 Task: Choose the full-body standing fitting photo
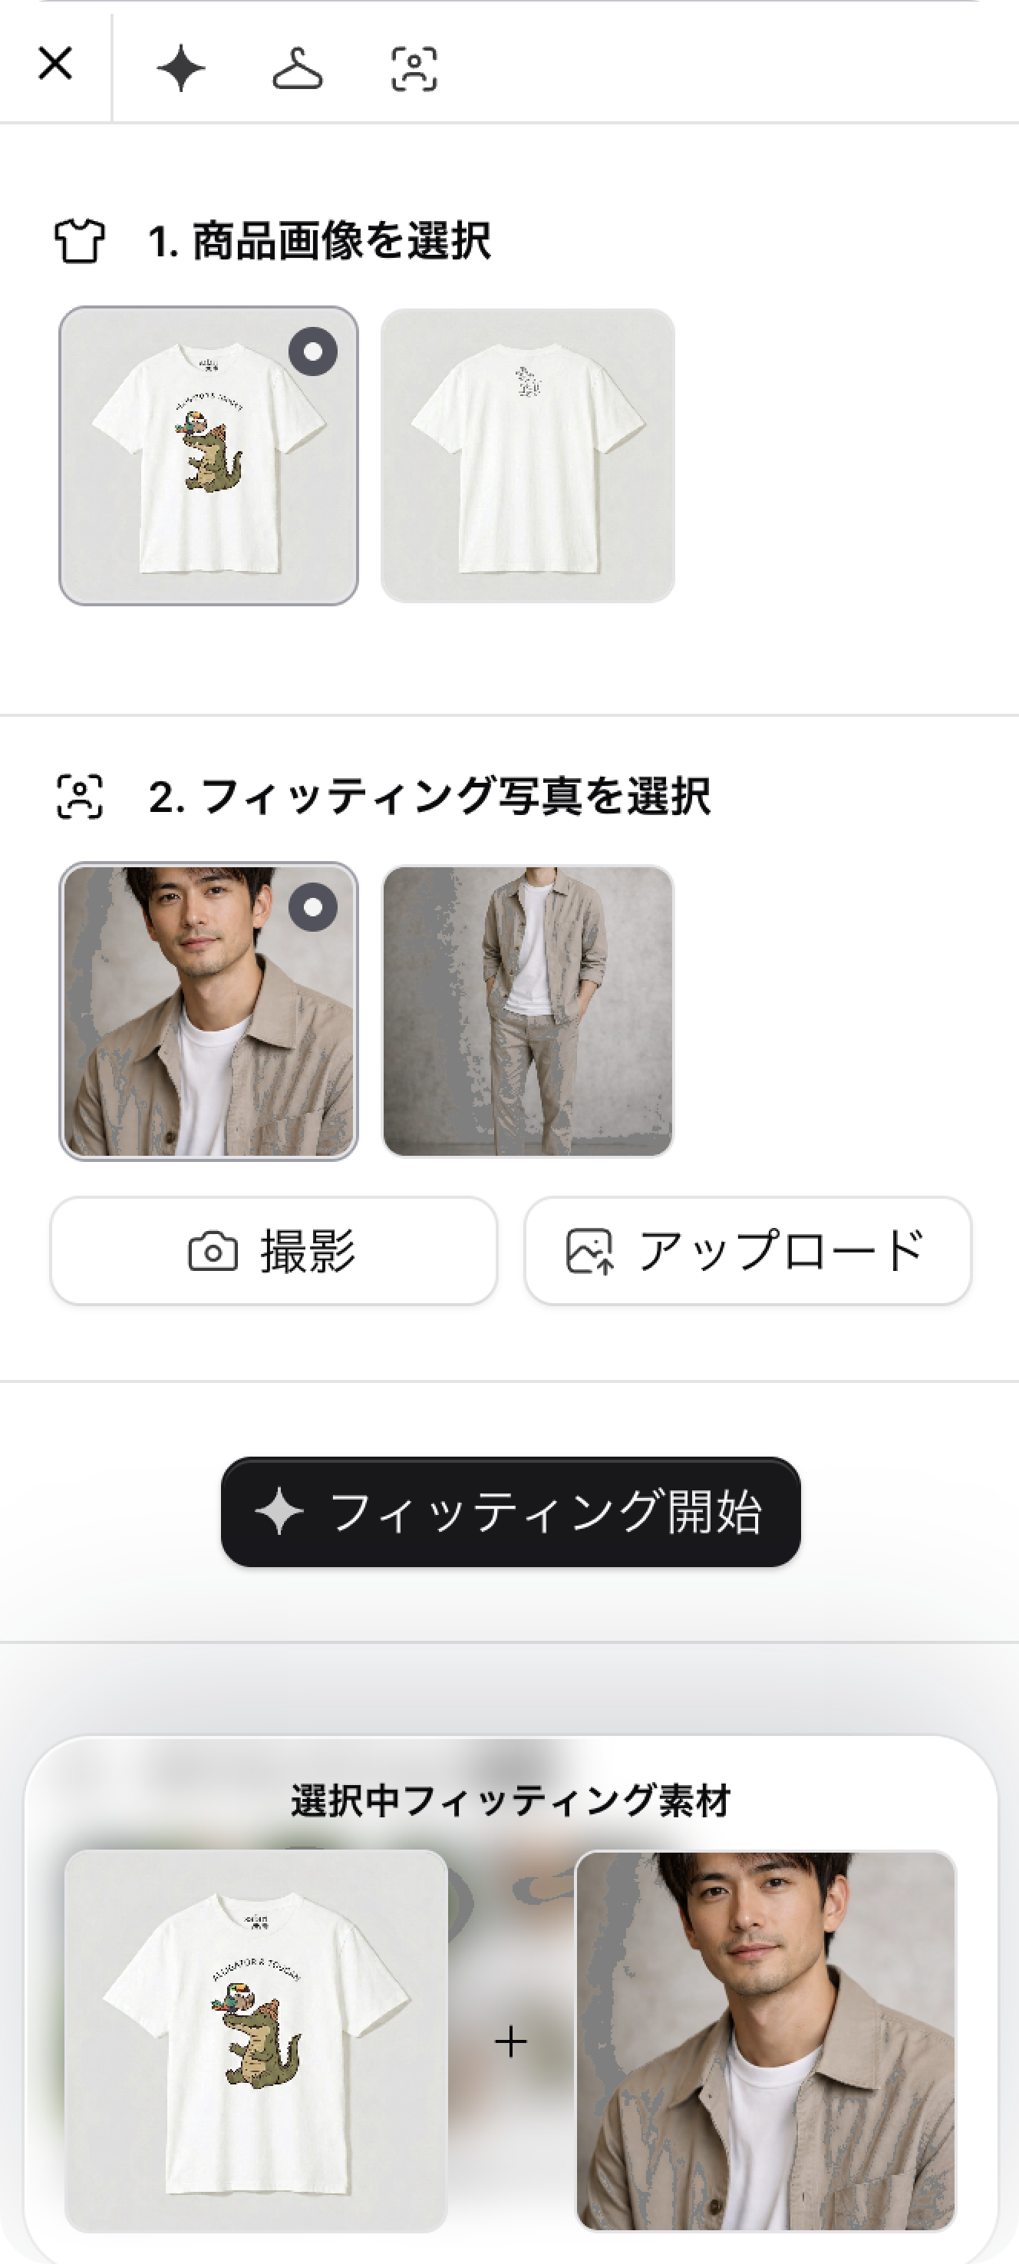click(527, 1011)
